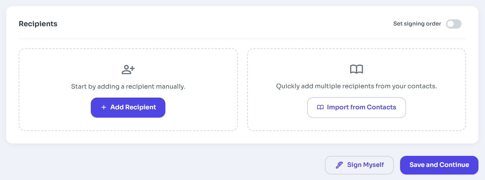The height and width of the screenshot is (180, 485).
Task: Click the large open book contacts icon
Action: click(x=356, y=69)
